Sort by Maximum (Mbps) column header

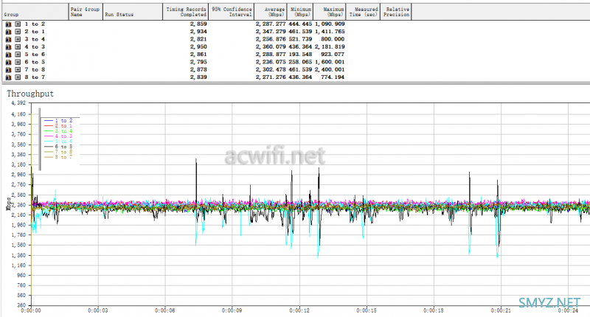click(x=329, y=12)
